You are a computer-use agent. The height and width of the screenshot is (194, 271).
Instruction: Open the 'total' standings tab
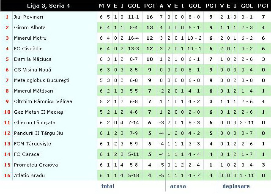click(108, 186)
